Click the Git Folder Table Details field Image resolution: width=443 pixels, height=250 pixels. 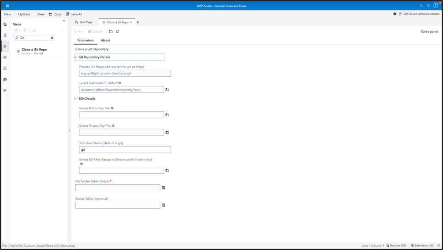pos(118,188)
